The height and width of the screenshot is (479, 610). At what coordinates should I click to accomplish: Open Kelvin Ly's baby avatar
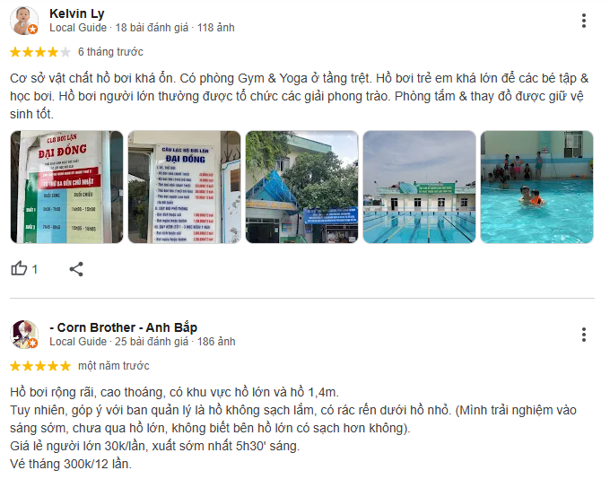point(24,21)
